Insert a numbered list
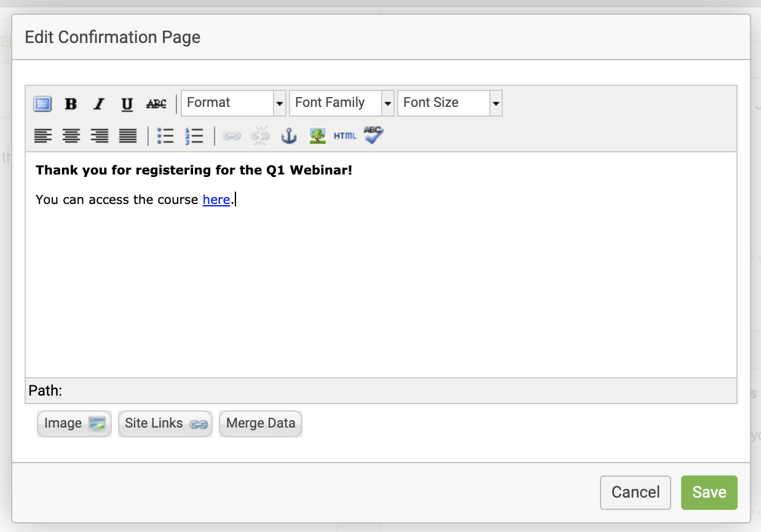The height and width of the screenshot is (532, 761). [194, 136]
